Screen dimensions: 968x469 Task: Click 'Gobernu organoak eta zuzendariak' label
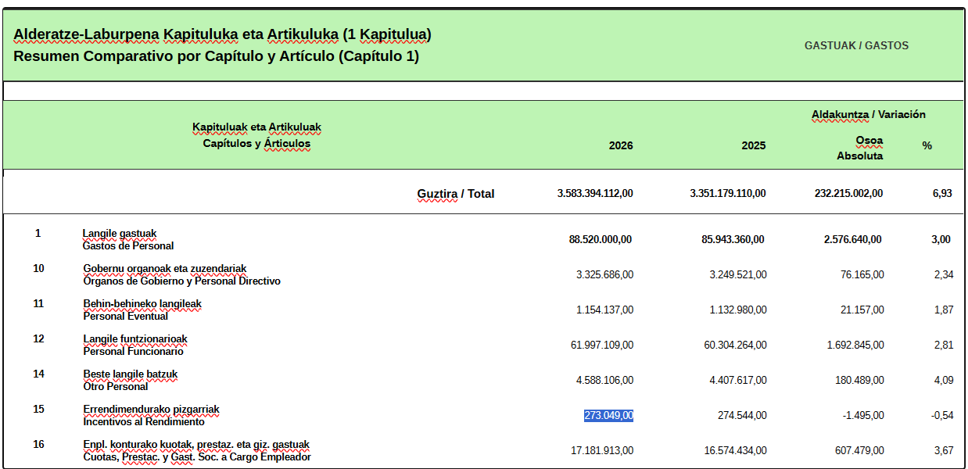[x=165, y=269]
